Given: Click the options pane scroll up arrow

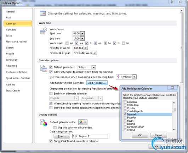Looking at the screenshot, I should pos(182,11).
